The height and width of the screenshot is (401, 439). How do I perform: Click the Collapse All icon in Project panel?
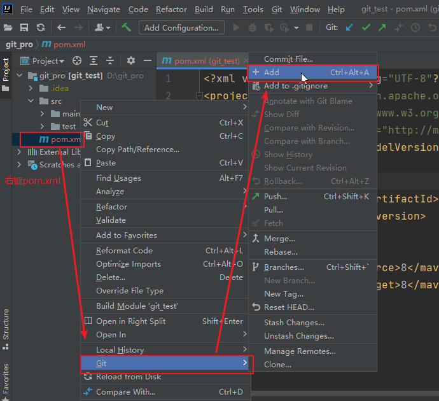tap(110, 60)
